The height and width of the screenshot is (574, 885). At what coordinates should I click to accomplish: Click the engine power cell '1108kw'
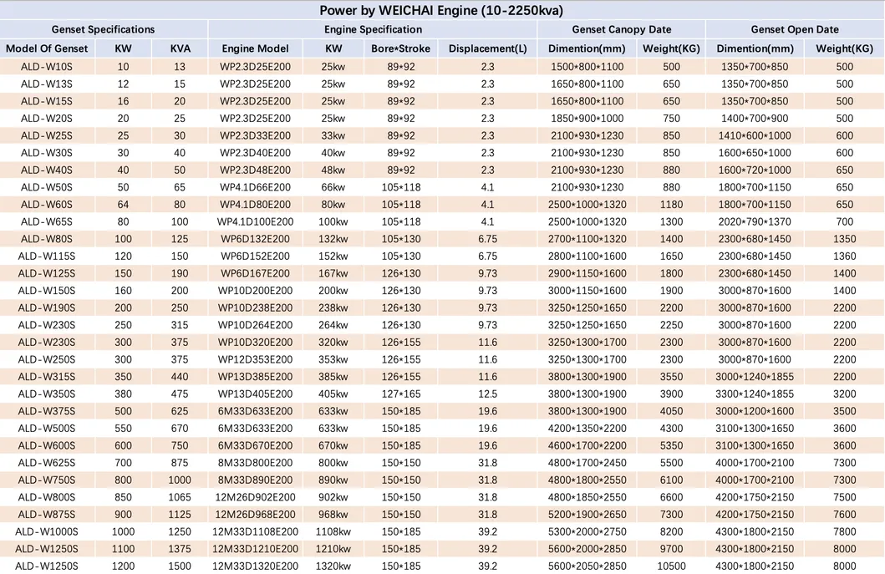[333, 531]
